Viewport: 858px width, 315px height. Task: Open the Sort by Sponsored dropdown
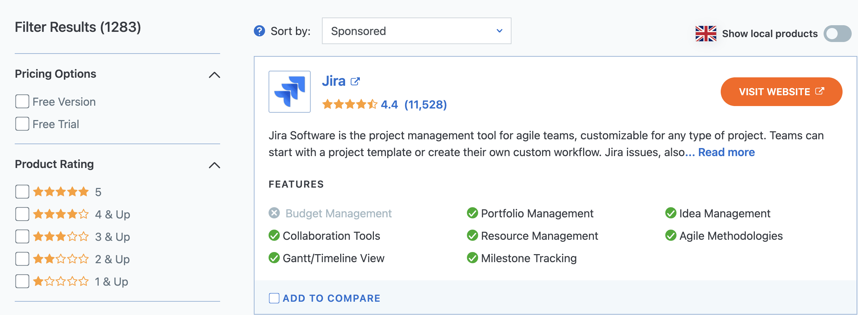pos(416,31)
